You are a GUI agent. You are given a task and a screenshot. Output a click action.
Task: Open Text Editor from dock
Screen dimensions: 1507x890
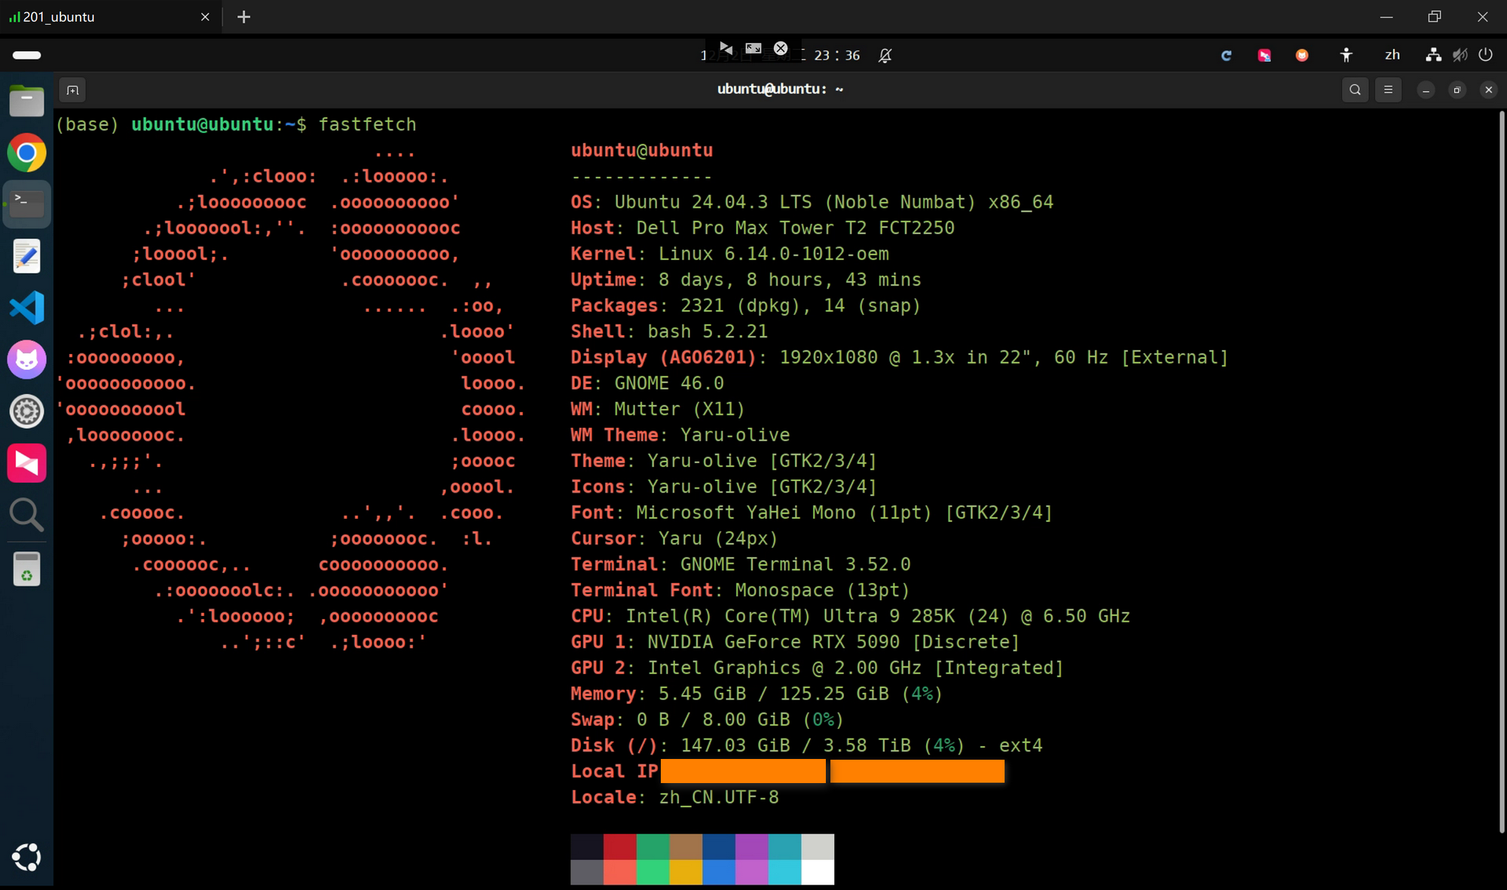26,257
